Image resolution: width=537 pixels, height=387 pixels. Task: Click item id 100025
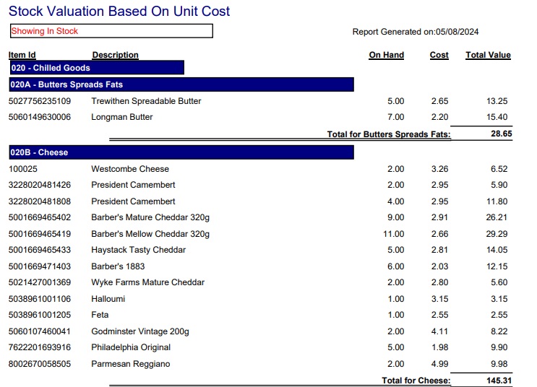tap(23, 169)
